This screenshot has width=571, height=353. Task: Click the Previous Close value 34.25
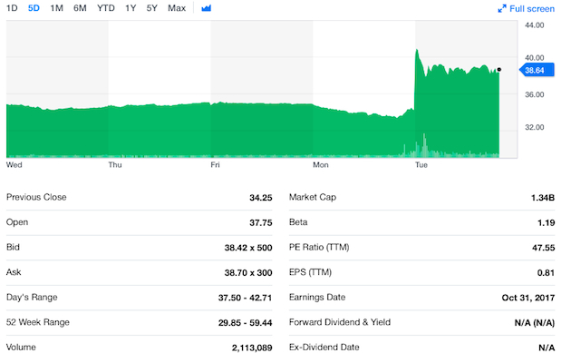click(x=261, y=197)
